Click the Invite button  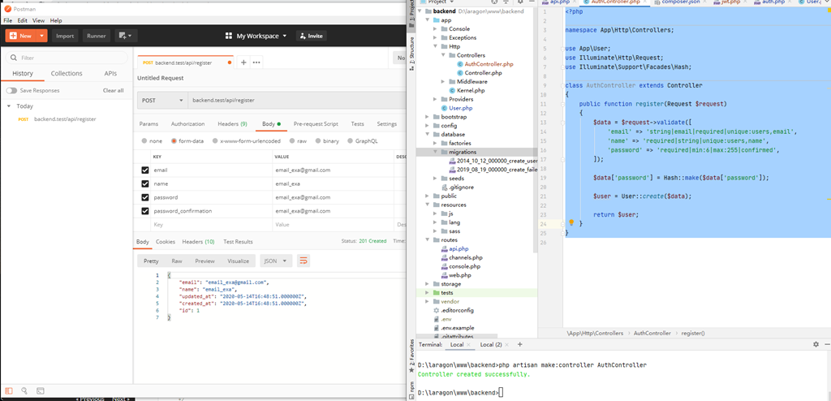click(311, 36)
